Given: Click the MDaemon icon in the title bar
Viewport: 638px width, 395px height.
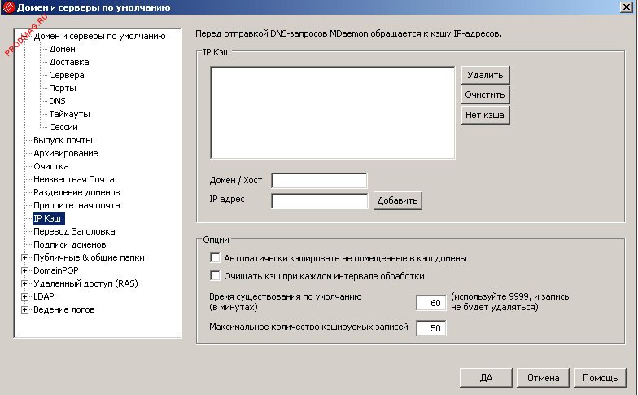Looking at the screenshot, I should pyautogui.click(x=10, y=9).
